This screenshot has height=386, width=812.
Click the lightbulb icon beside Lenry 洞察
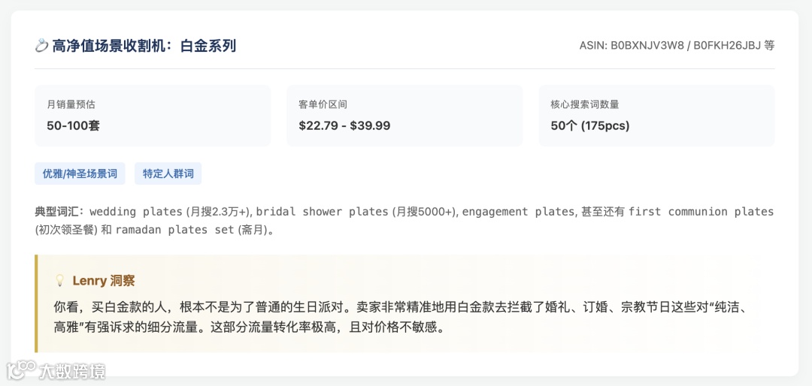(x=60, y=281)
